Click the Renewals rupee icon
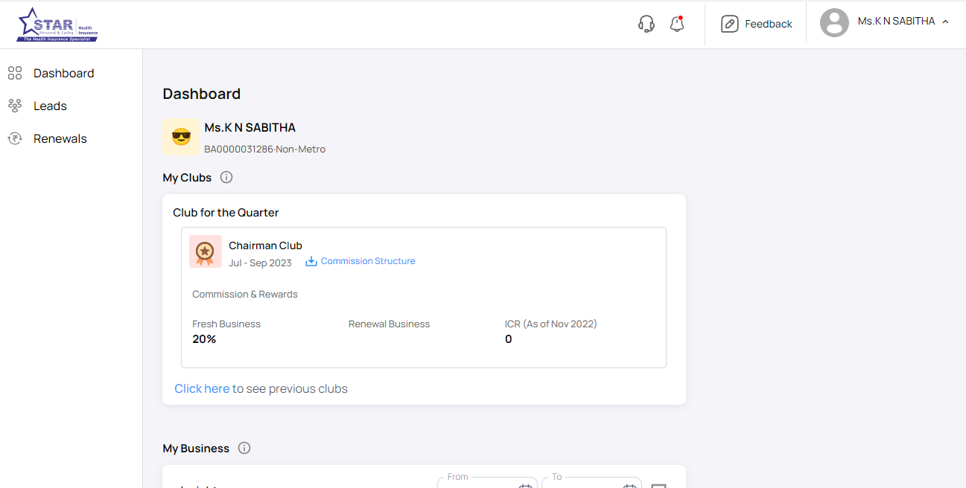 click(x=15, y=138)
